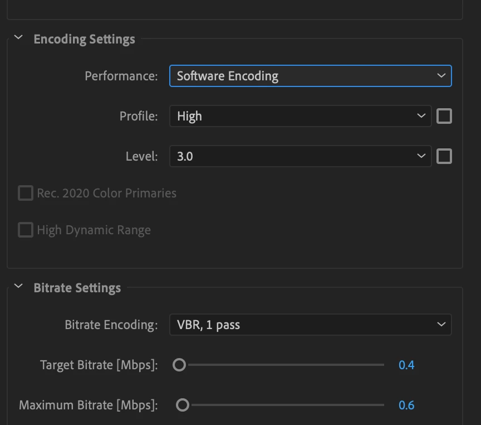Click the Maximum Bitrate value 0.6

point(406,405)
